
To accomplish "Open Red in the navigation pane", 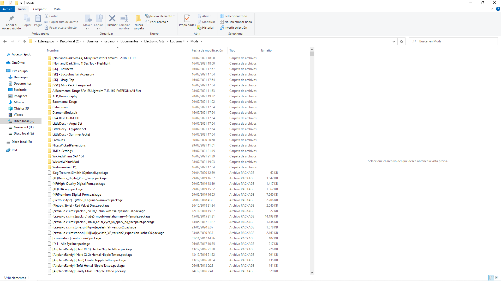I will [14, 150].
